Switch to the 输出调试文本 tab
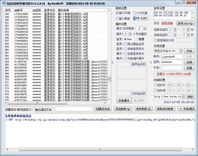This screenshot has height=156, width=198. 44,110
